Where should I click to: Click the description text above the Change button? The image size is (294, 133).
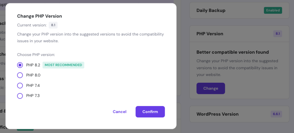(237, 68)
